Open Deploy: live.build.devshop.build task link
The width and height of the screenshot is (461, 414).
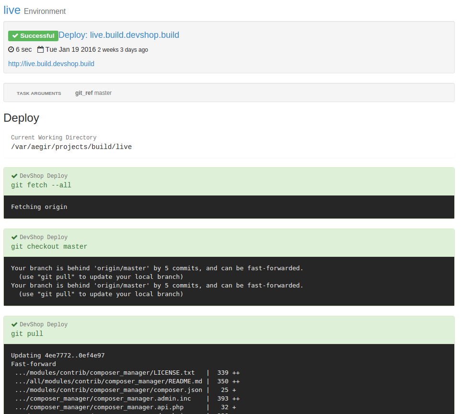119,35
